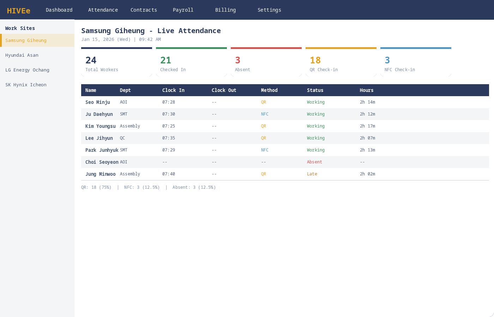Open the Contracts page
The height and width of the screenshot is (317, 494).
coord(144,10)
